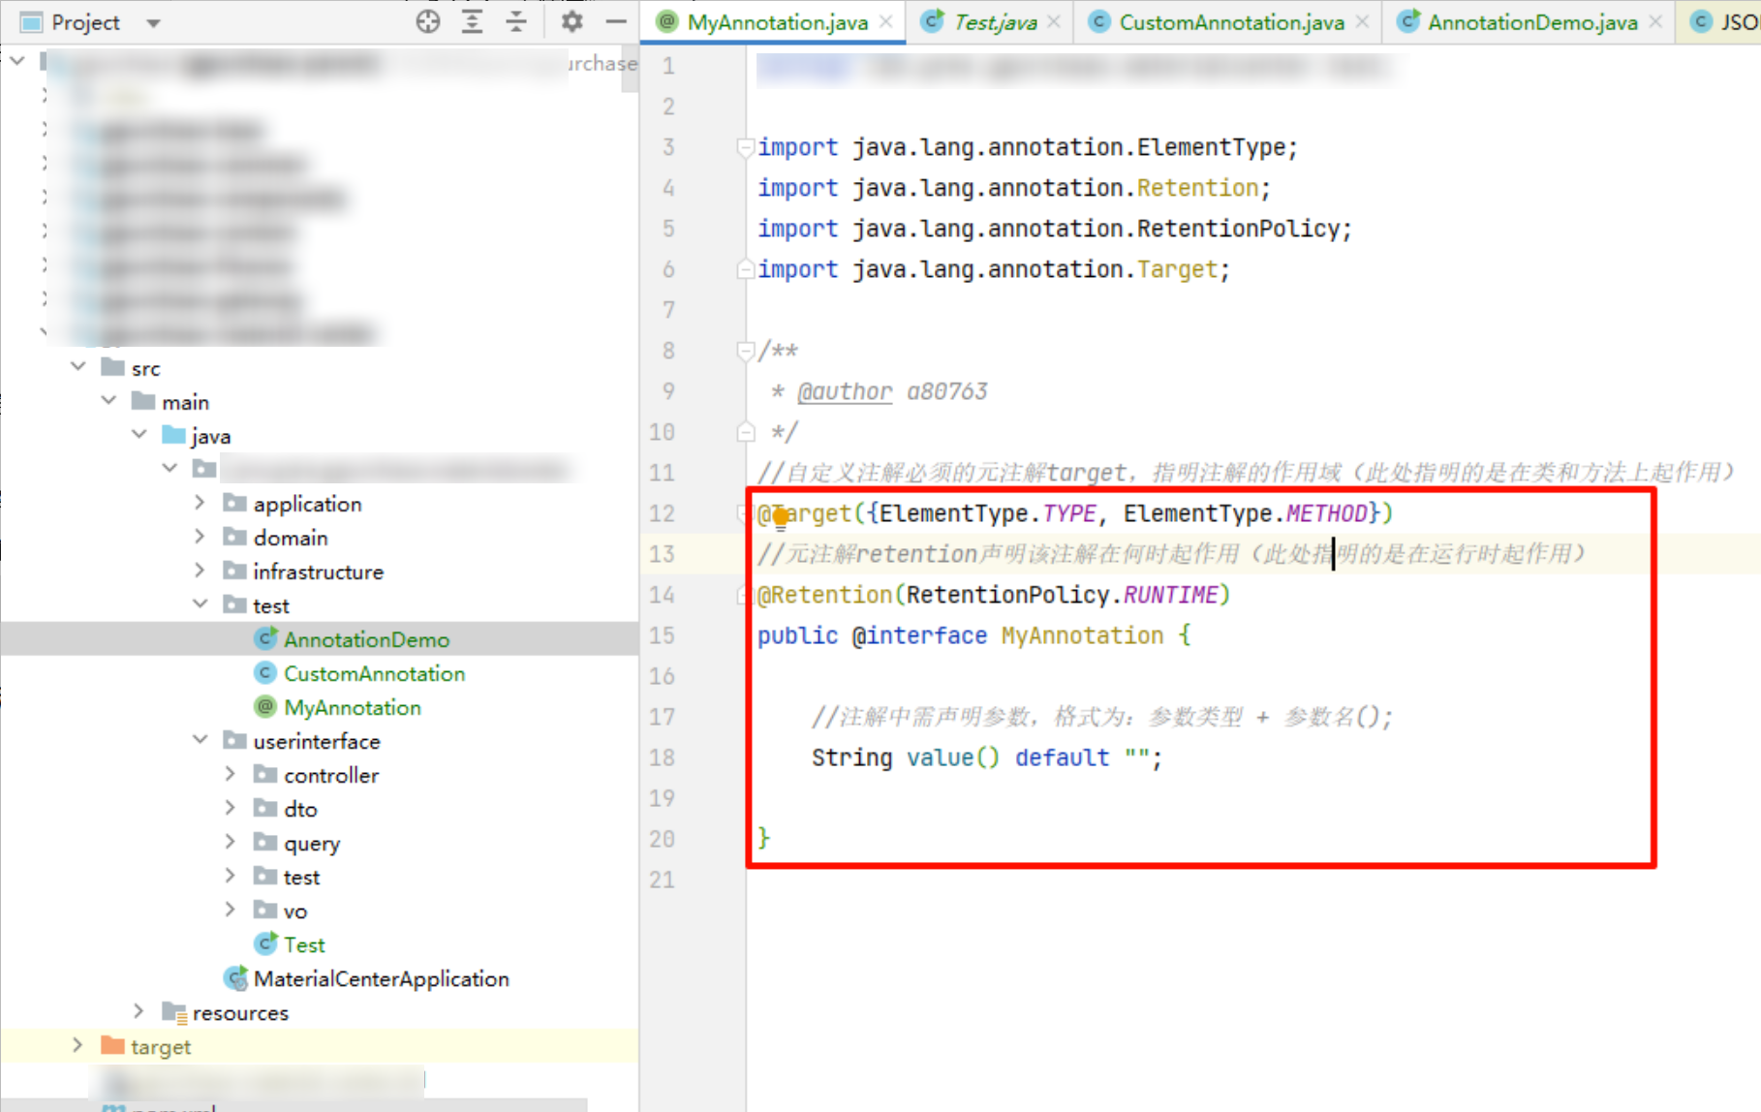Expand the resources folder
The width and height of the screenshot is (1761, 1112).
coord(139,1011)
